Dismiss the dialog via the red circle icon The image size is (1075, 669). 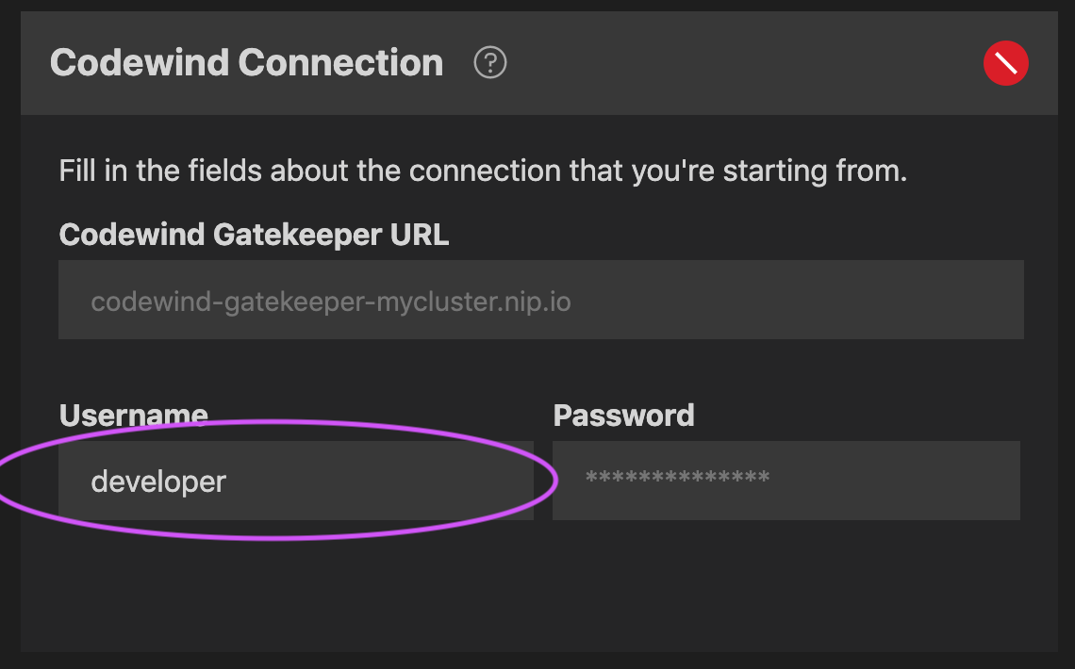coord(1005,63)
